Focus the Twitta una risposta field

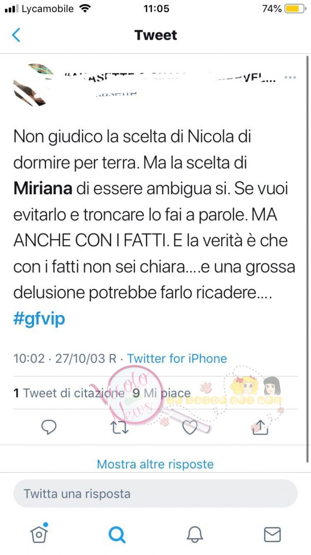155,493
